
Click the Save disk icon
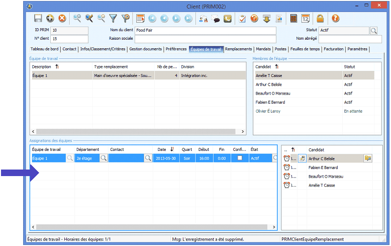tap(38, 19)
